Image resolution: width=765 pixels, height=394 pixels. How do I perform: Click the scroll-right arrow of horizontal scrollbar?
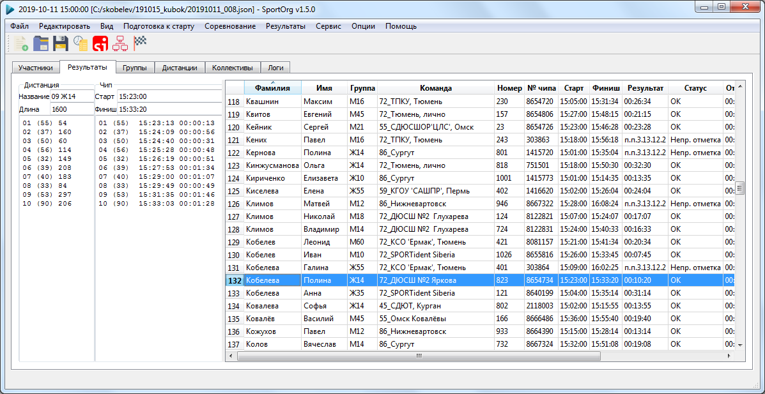[x=730, y=356]
